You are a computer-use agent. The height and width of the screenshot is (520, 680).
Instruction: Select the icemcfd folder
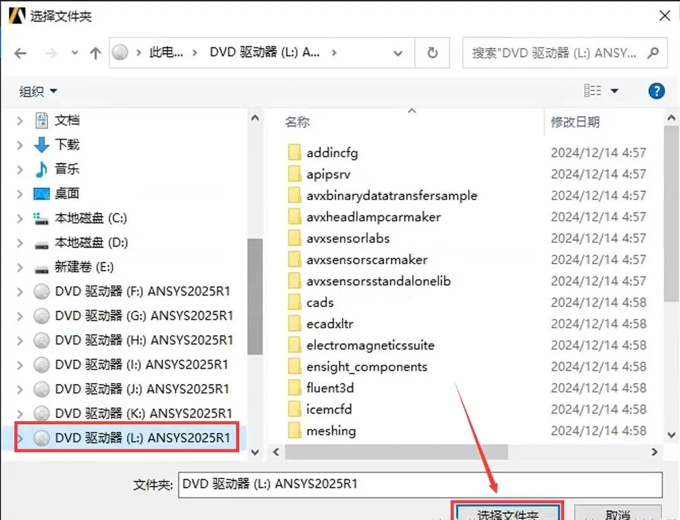click(x=329, y=409)
